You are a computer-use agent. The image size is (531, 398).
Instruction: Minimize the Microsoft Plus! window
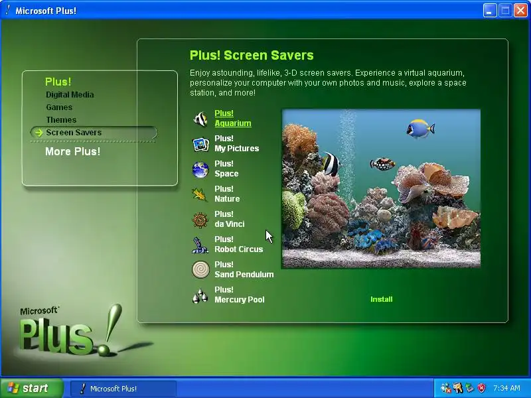489,11
